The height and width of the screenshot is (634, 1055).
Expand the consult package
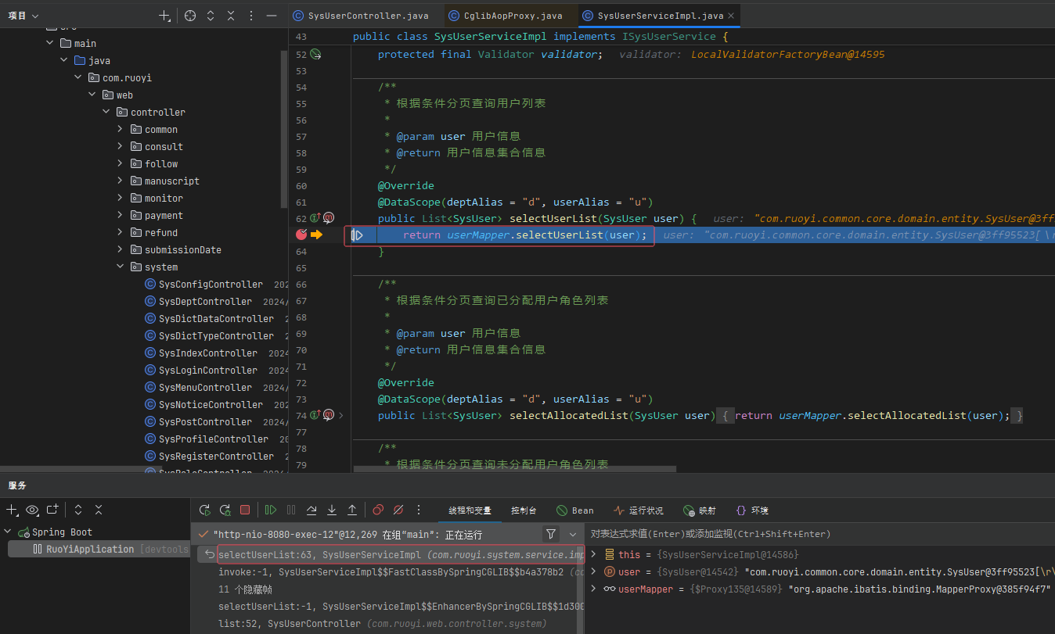121,146
